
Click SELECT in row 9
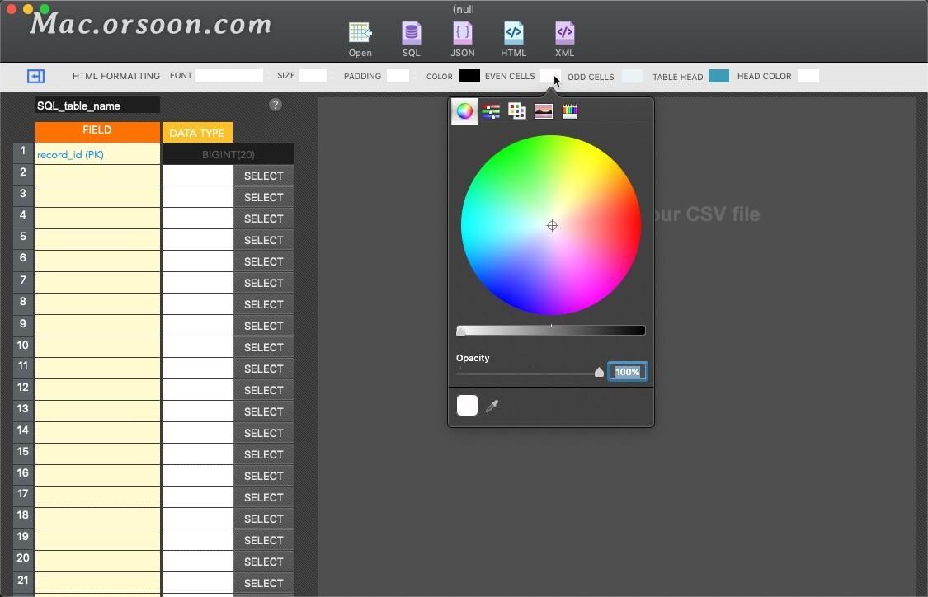coord(263,326)
